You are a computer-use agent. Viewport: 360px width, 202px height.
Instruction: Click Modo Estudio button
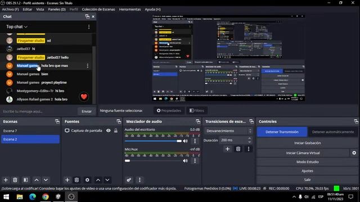[x=308, y=162]
